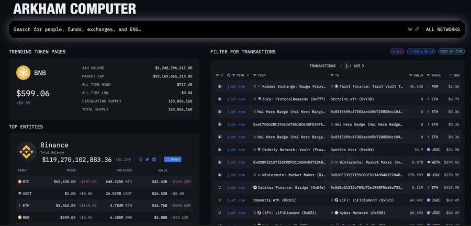The height and width of the screenshot is (226, 471).
Task: Click the BNB token logo
Action: [23, 73]
